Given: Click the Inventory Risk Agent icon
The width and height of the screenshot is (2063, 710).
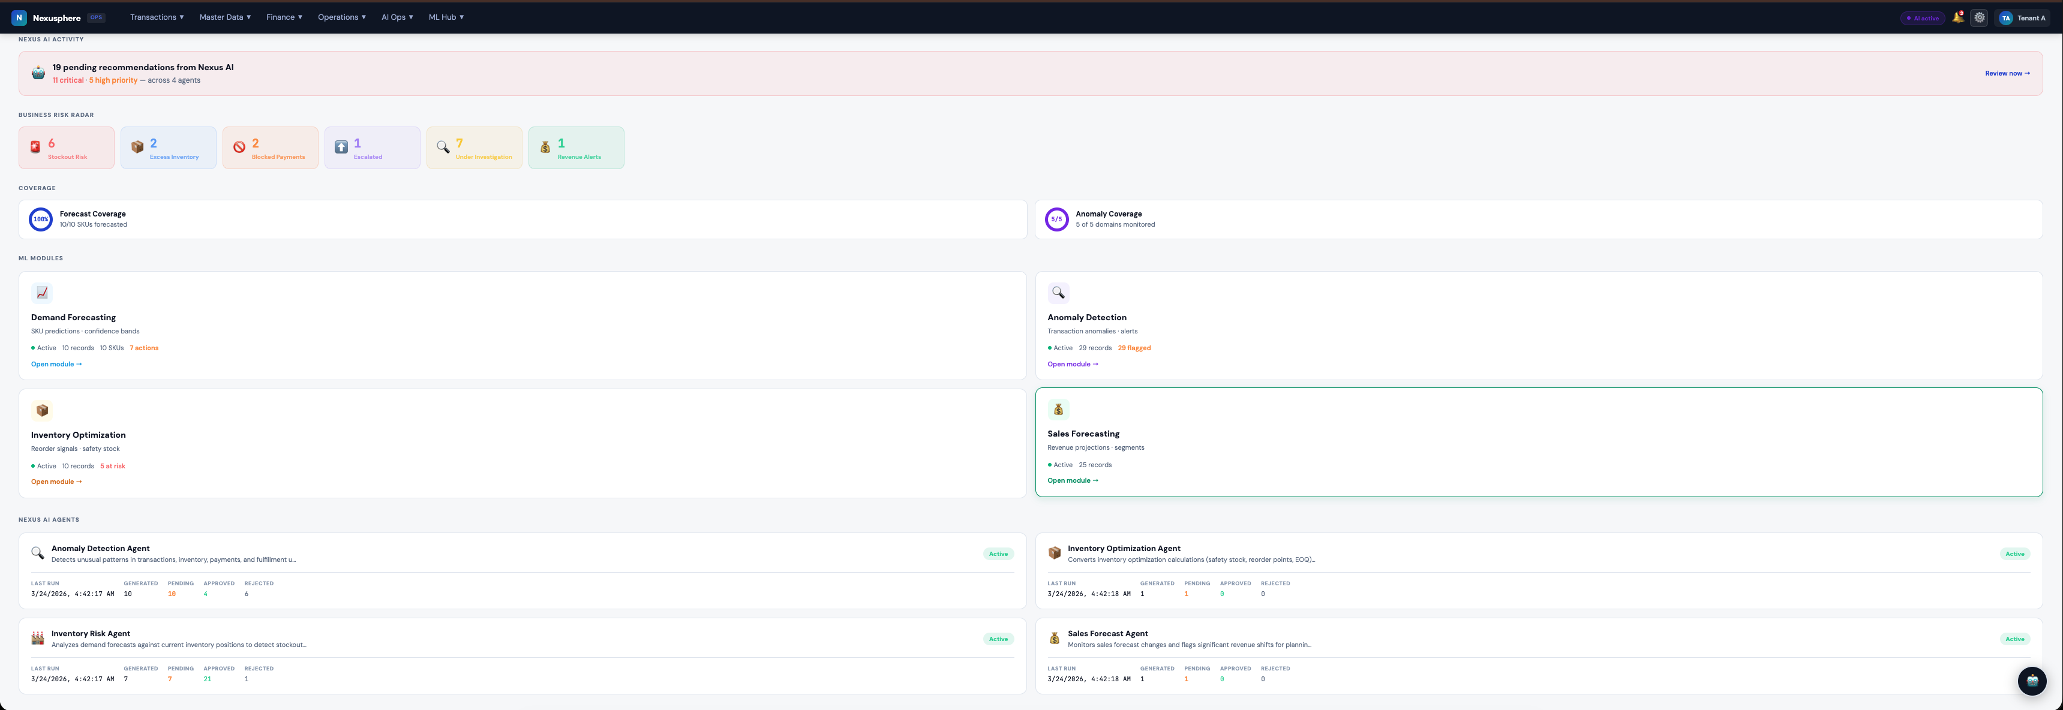Looking at the screenshot, I should (x=38, y=638).
